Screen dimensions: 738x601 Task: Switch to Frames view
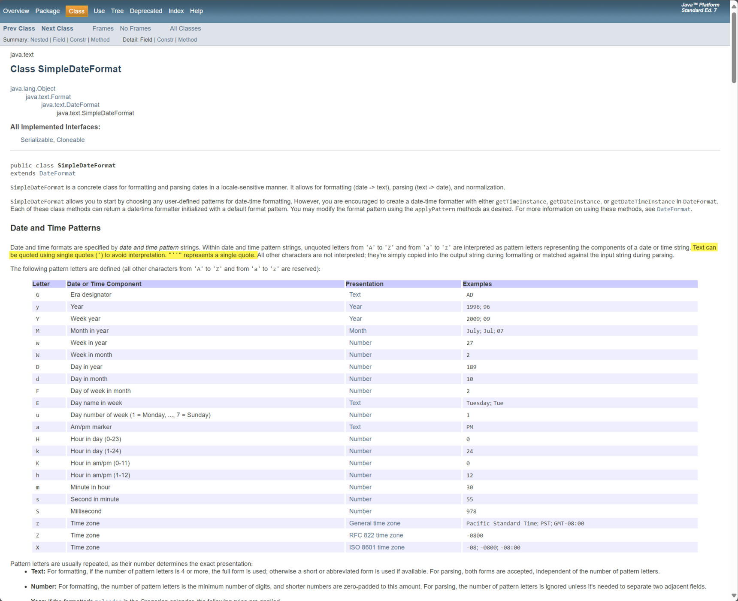coord(103,29)
